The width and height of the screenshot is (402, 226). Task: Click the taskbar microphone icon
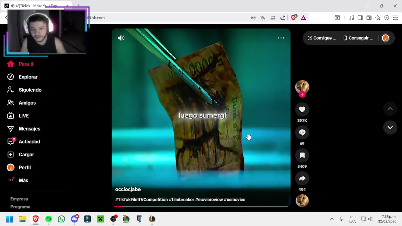tap(341, 219)
